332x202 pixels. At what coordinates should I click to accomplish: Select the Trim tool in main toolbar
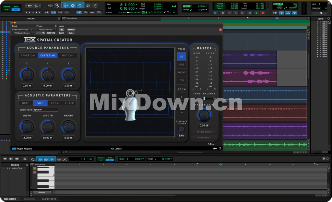click(65, 6)
